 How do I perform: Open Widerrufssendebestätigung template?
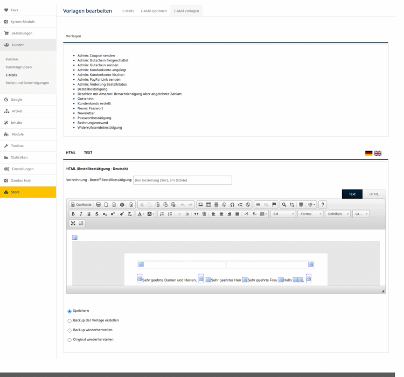pyautogui.click(x=100, y=128)
